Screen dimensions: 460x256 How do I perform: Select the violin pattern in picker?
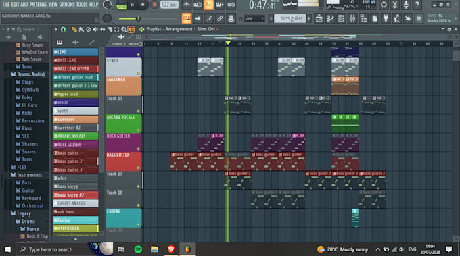click(75, 102)
